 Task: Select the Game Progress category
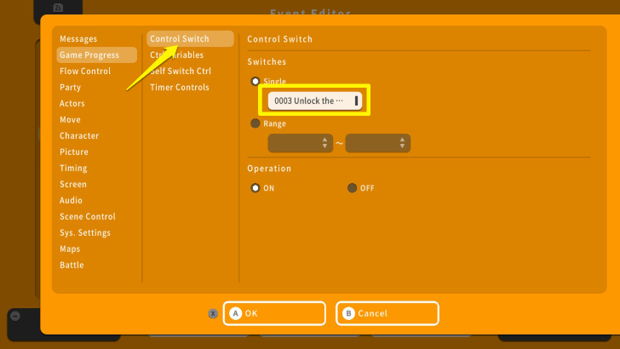coord(97,55)
